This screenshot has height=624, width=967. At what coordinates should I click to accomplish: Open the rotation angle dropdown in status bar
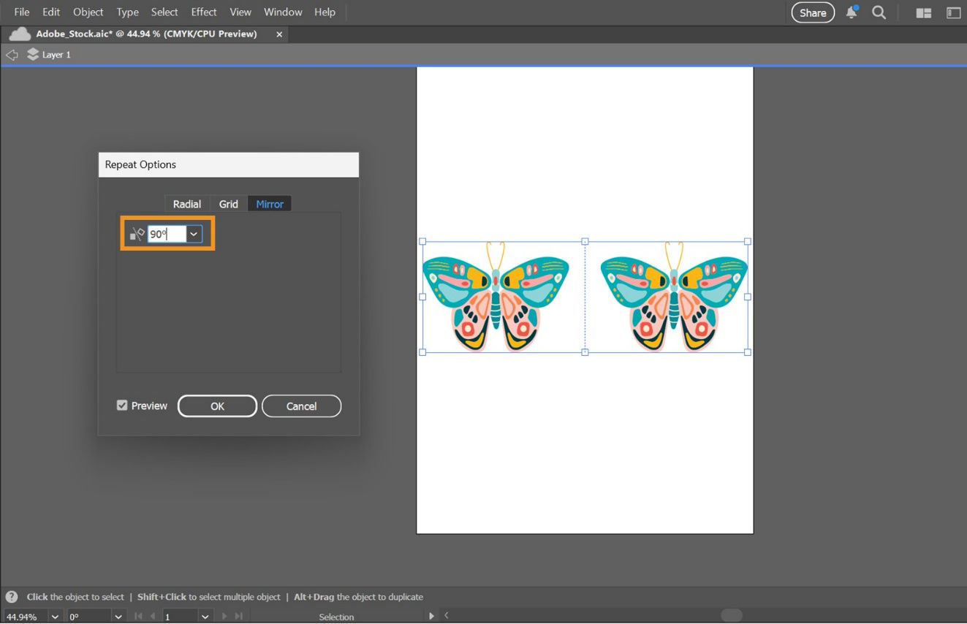(118, 616)
